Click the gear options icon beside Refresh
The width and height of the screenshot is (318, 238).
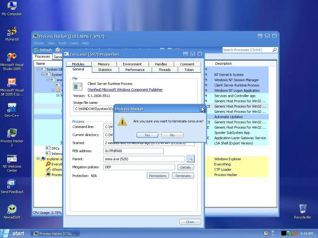coord(58,50)
